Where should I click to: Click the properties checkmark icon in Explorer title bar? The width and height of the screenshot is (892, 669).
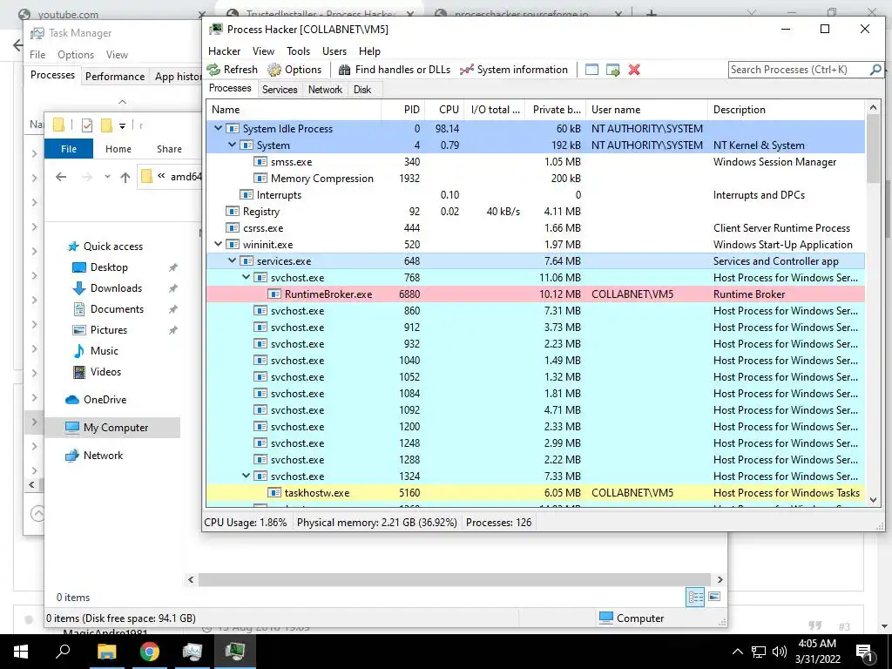86,125
